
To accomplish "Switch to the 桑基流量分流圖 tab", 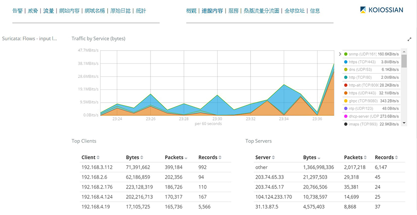I will tap(261, 11).
